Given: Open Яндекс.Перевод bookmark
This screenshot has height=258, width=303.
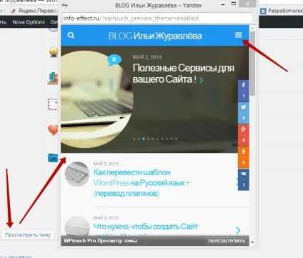Looking at the screenshot, I should (38, 11).
